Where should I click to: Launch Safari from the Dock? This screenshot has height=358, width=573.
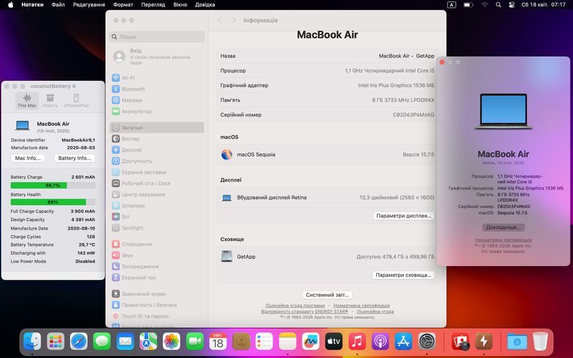pyautogui.click(x=78, y=342)
